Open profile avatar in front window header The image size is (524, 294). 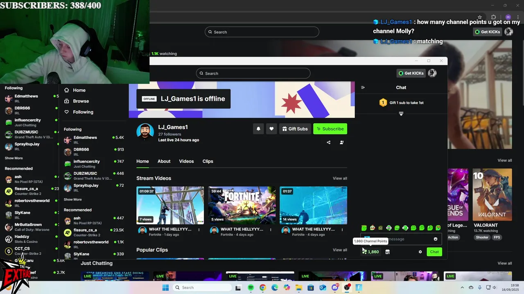[432, 73]
